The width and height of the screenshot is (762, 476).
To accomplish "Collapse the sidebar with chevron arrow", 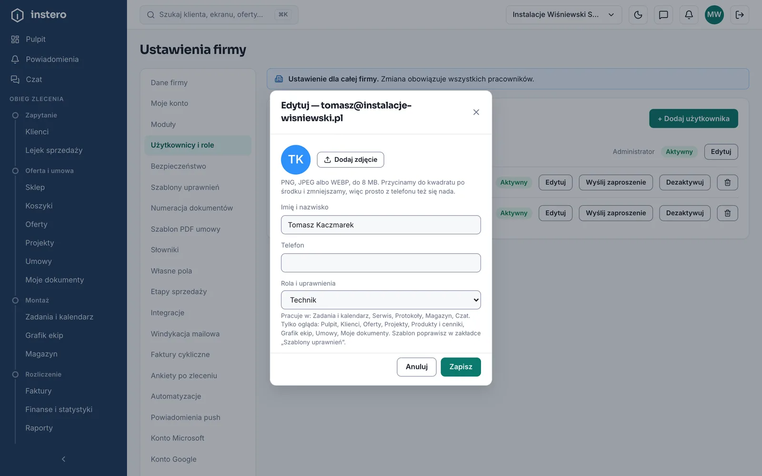I will (63, 459).
